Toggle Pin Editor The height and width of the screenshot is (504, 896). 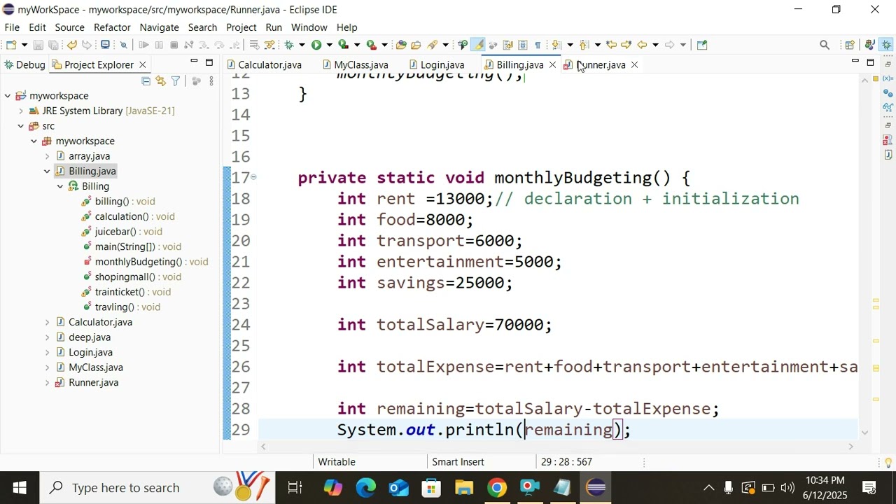pyautogui.click(x=702, y=45)
